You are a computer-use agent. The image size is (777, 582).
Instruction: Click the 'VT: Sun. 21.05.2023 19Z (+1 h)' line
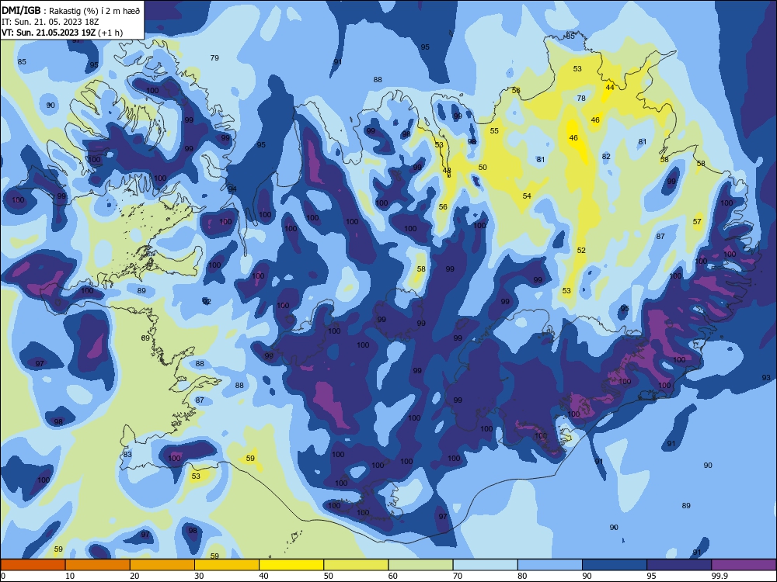[62, 33]
